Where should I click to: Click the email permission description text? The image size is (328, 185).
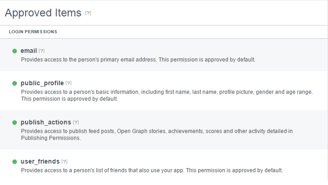coord(138,60)
